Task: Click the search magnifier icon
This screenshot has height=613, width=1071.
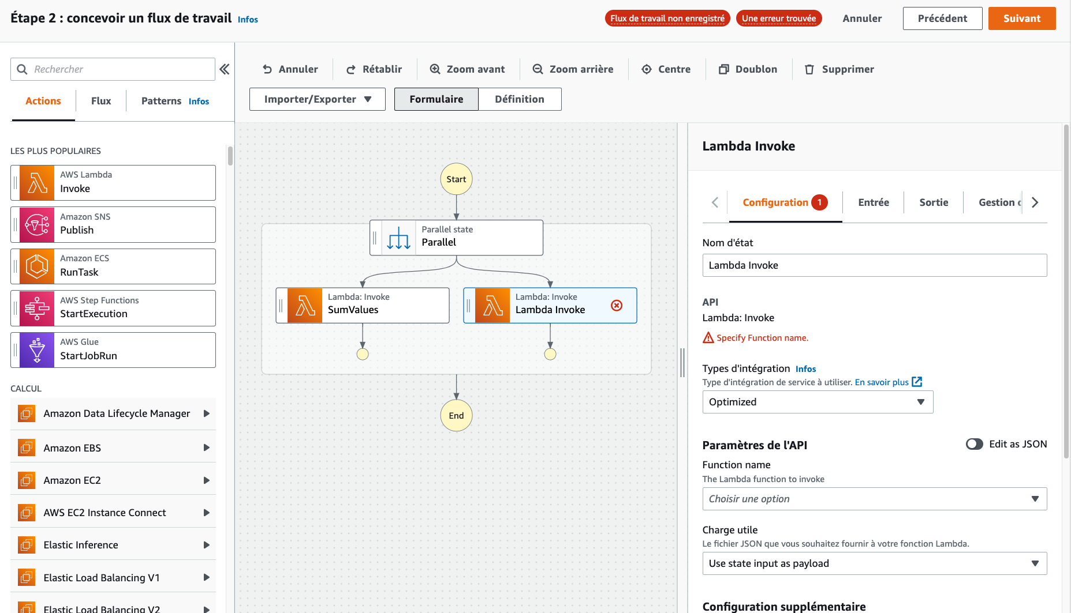Action: 22,69
